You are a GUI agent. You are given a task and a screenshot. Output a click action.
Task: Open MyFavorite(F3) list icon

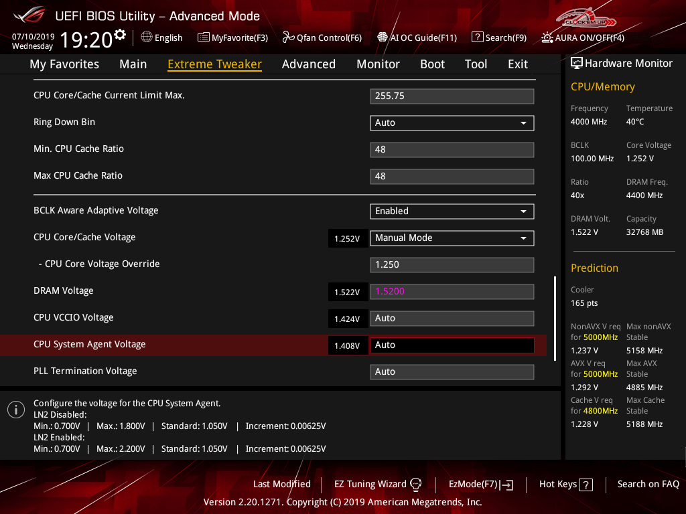(x=204, y=37)
